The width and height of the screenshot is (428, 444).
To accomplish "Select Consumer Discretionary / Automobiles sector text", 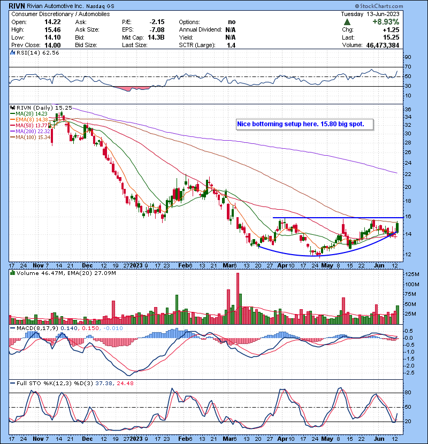I will [x=60, y=14].
